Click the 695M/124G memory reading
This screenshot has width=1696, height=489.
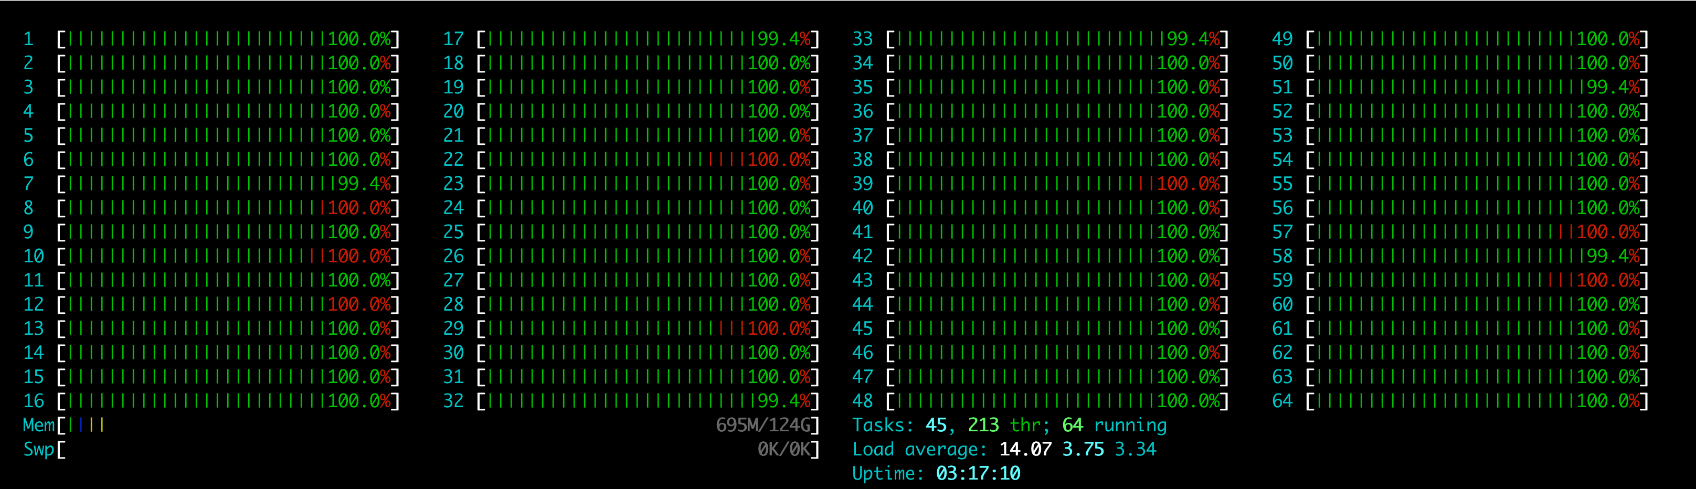pos(764,424)
